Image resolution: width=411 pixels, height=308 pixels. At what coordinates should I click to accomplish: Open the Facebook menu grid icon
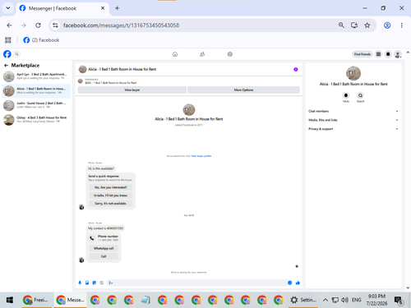click(378, 54)
